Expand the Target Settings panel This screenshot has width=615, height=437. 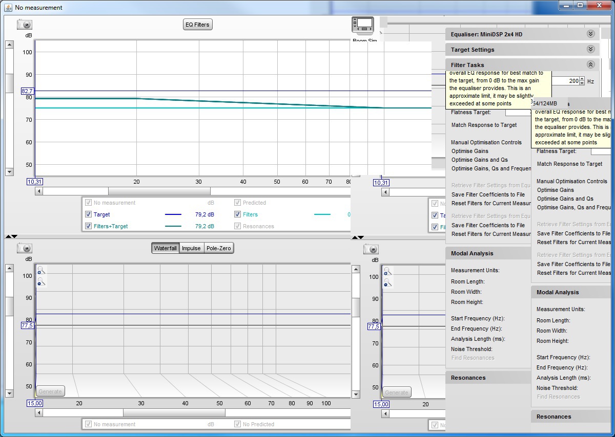[590, 50]
